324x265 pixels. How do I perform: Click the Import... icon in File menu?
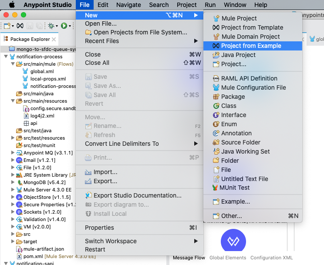[x=88, y=172]
